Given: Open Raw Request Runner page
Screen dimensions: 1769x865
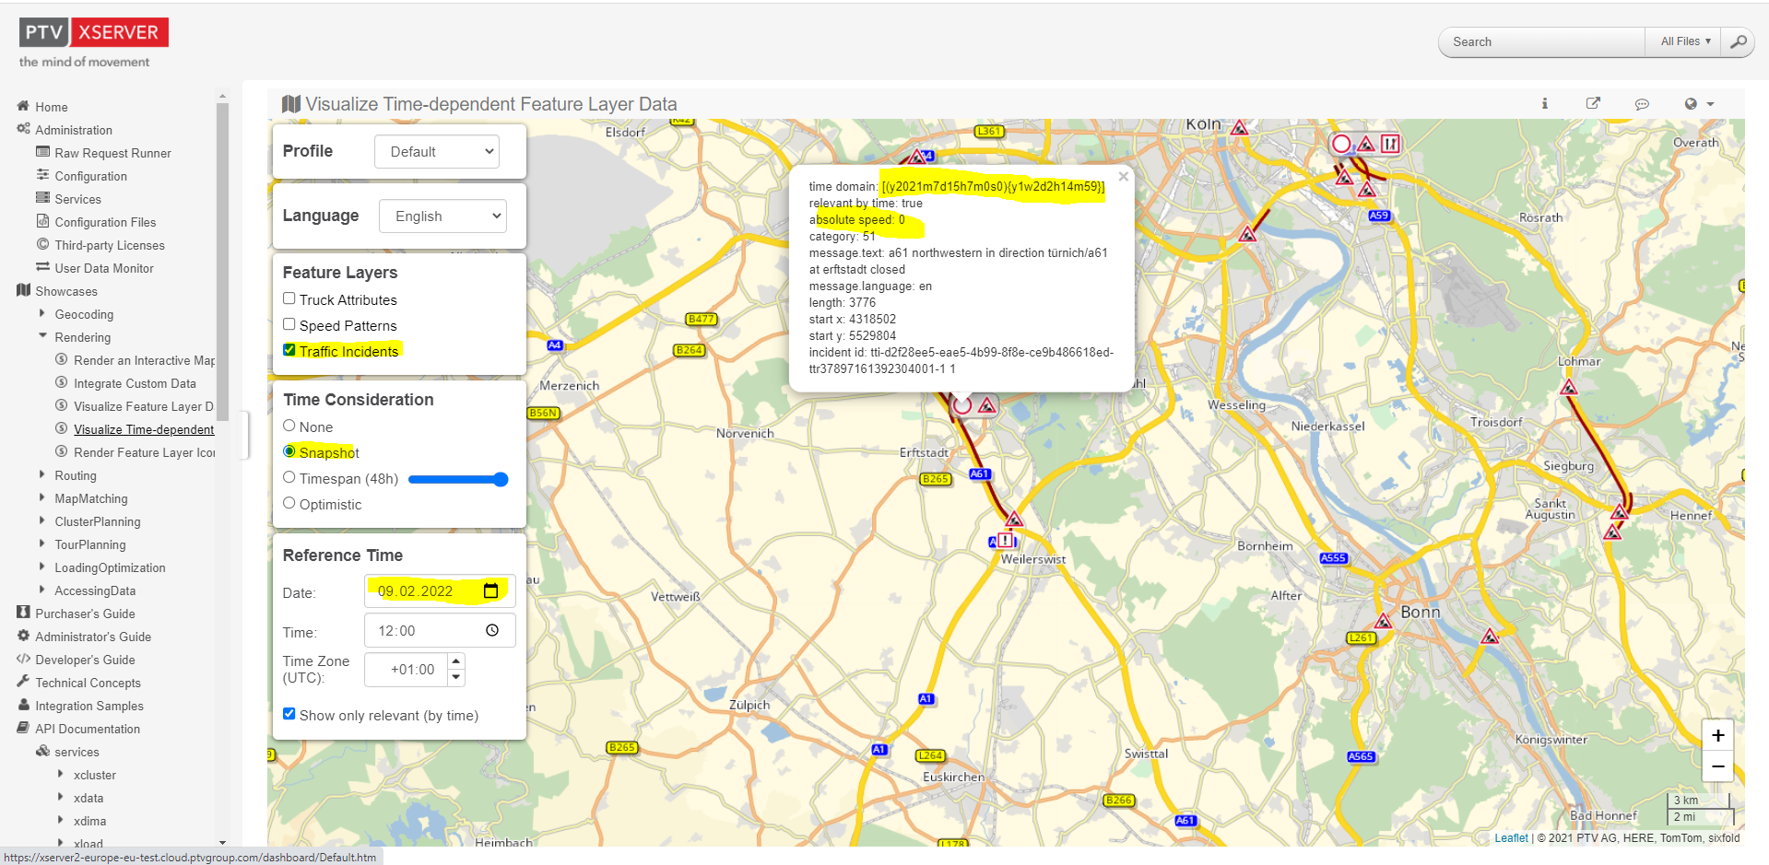Looking at the screenshot, I should pyautogui.click(x=112, y=153).
